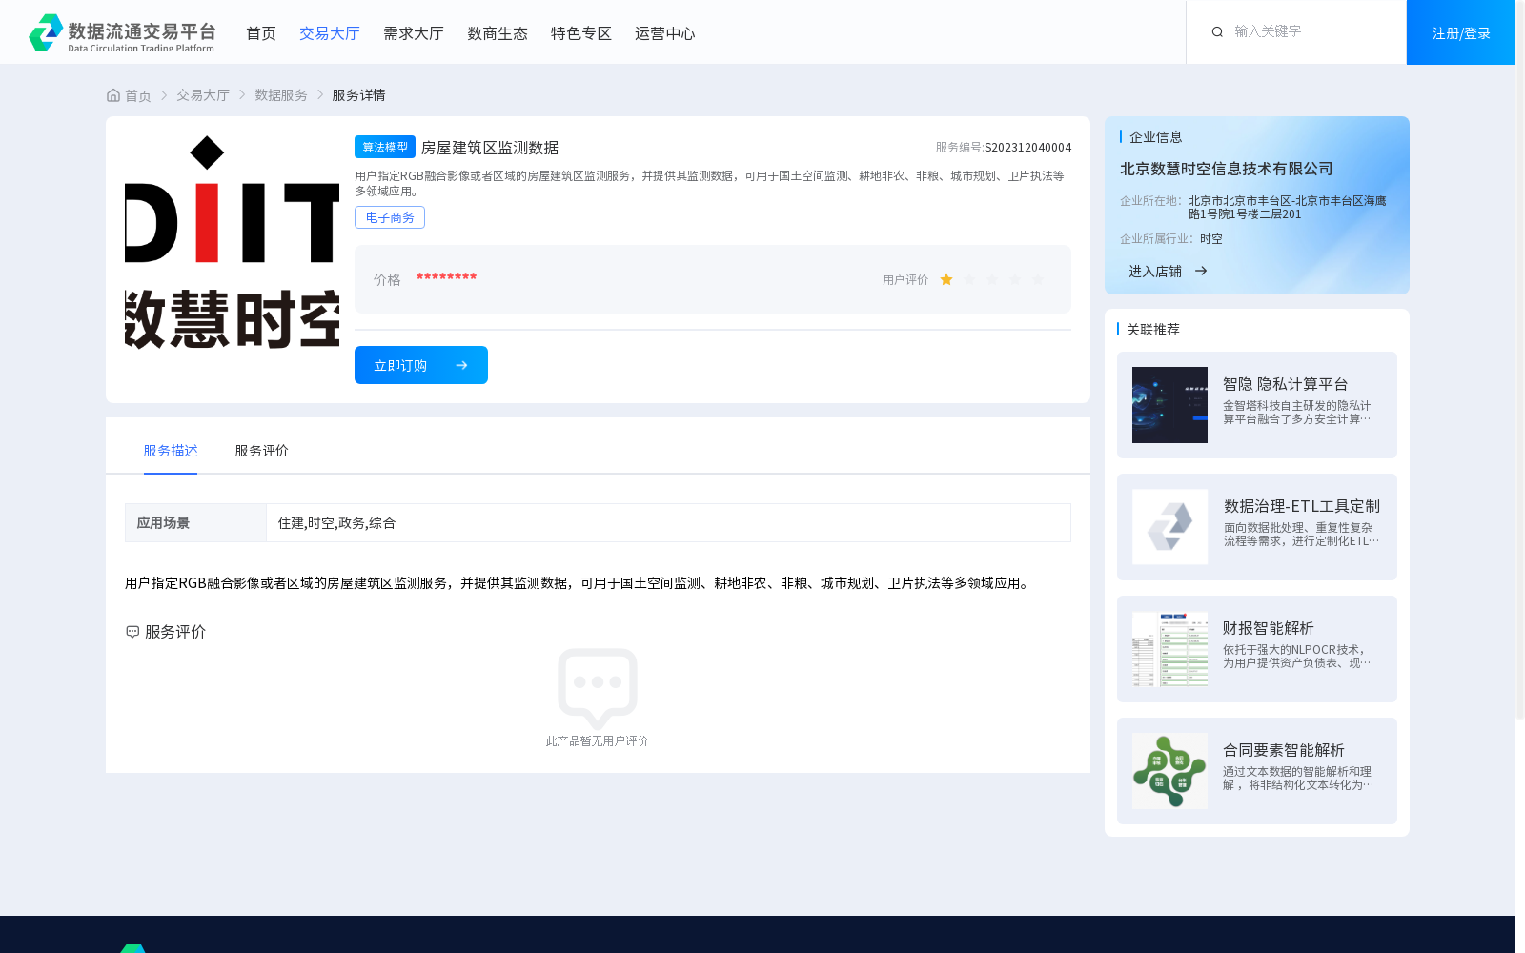Click the service number S202312040004
Viewport: 1525px width, 953px height.
point(1028,148)
